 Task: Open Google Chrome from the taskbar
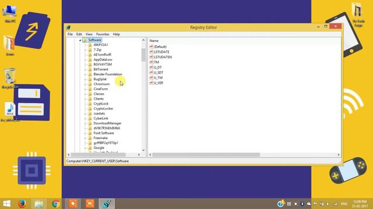coord(56,204)
